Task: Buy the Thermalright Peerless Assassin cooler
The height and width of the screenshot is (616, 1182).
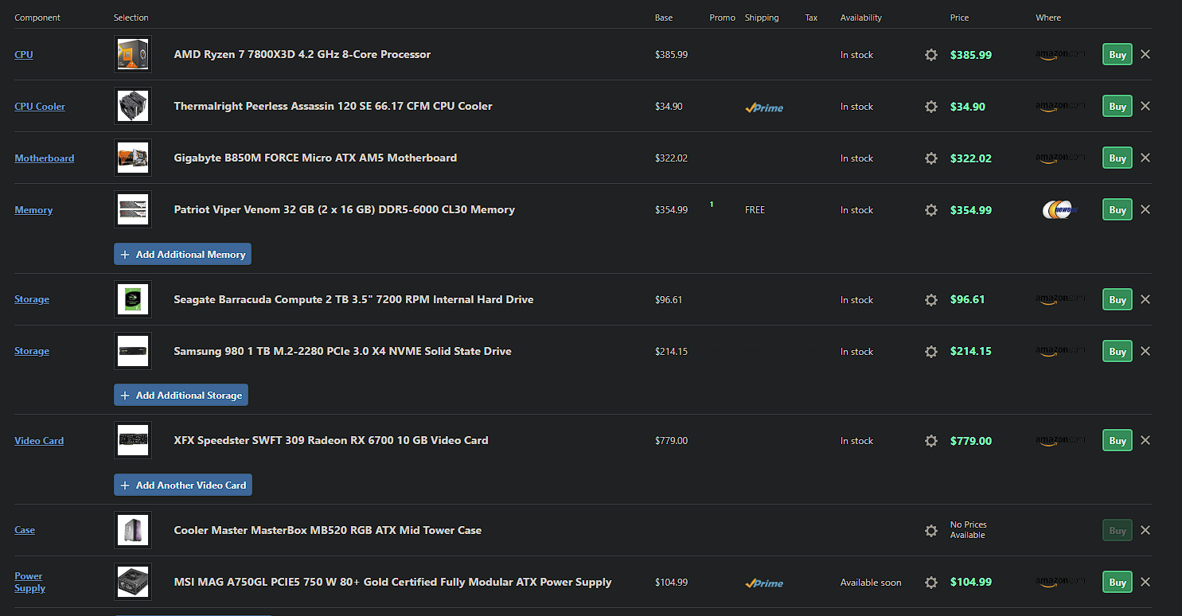Action: [x=1118, y=107]
